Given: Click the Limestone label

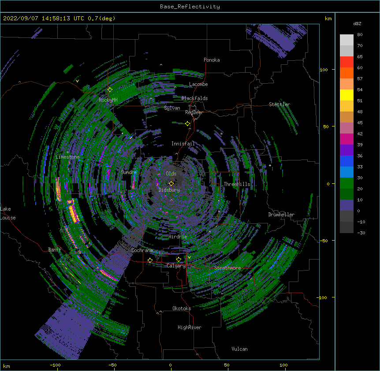Looking at the screenshot, I should tap(67, 157).
